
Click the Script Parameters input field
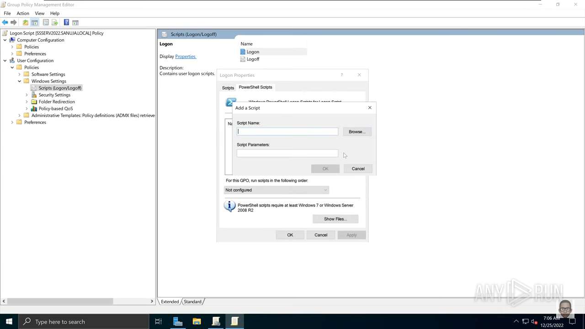[287, 154]
